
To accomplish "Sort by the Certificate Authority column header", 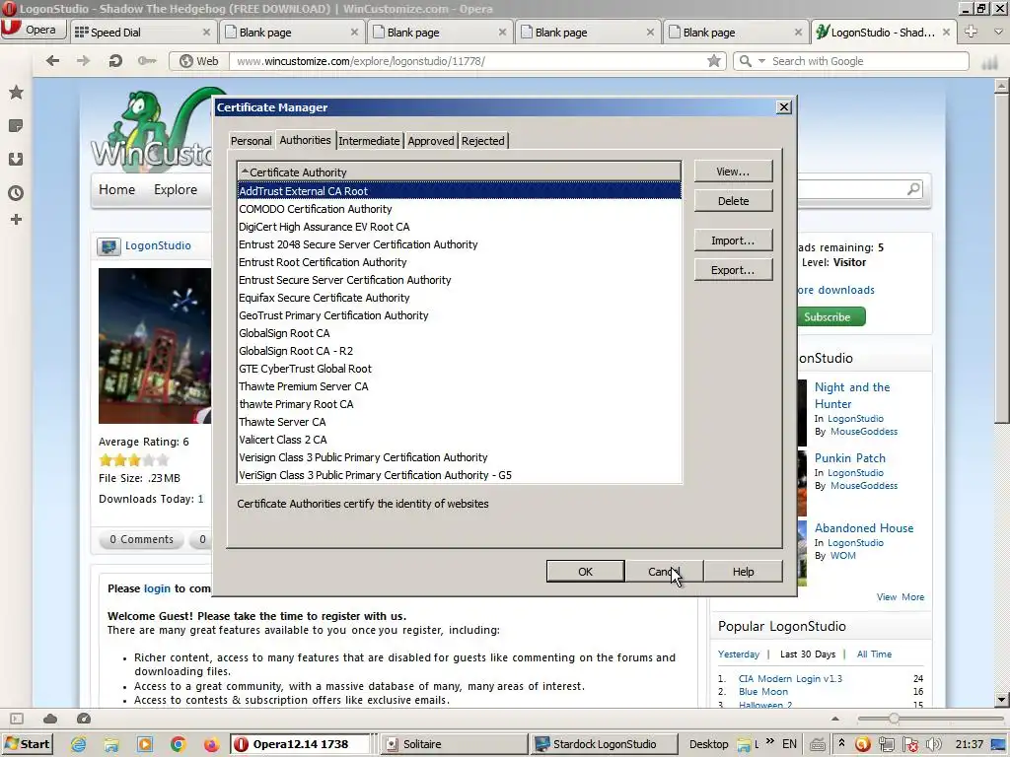I will [x=460, y=172].
